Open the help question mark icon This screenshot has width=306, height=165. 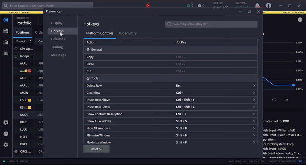[x=6, y=134]
